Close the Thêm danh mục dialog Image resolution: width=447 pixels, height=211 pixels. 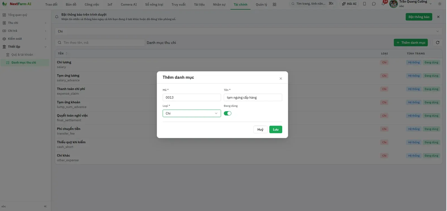click(x=281, y=78)
